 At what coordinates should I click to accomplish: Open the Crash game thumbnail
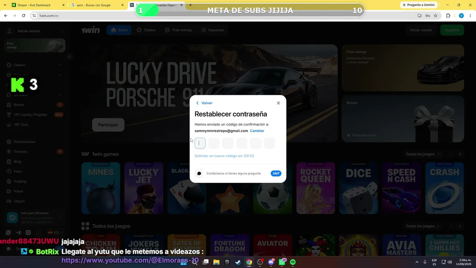coord(444,188)
